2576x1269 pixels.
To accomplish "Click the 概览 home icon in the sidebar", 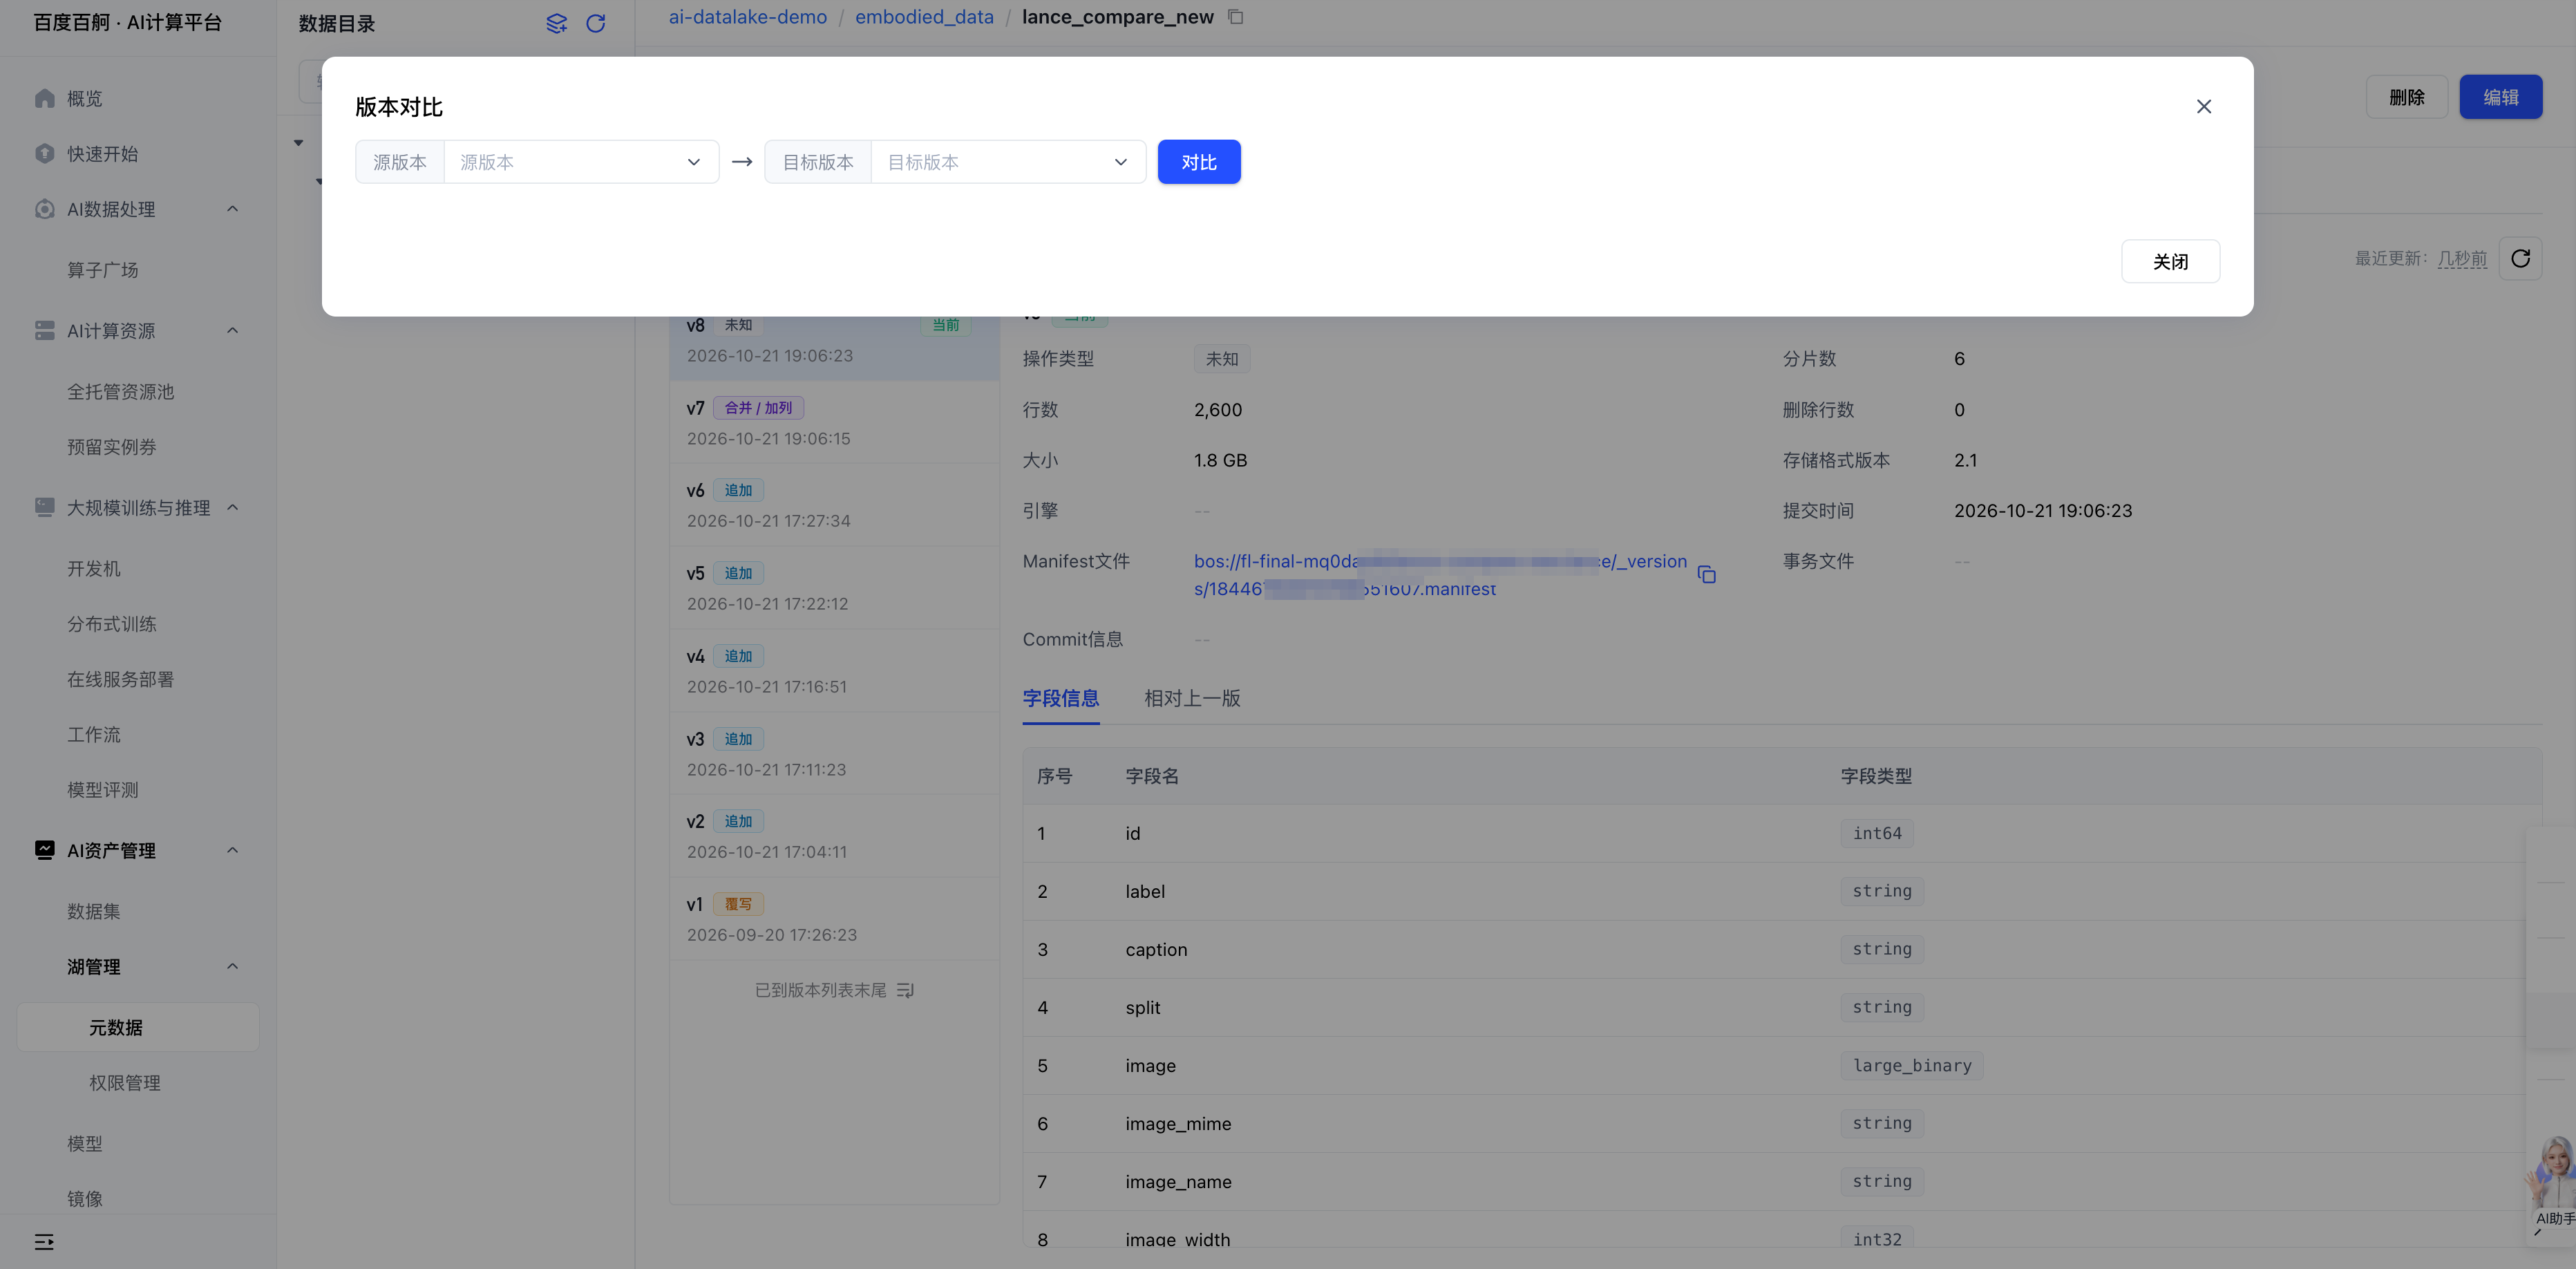I will click(45, 98).
